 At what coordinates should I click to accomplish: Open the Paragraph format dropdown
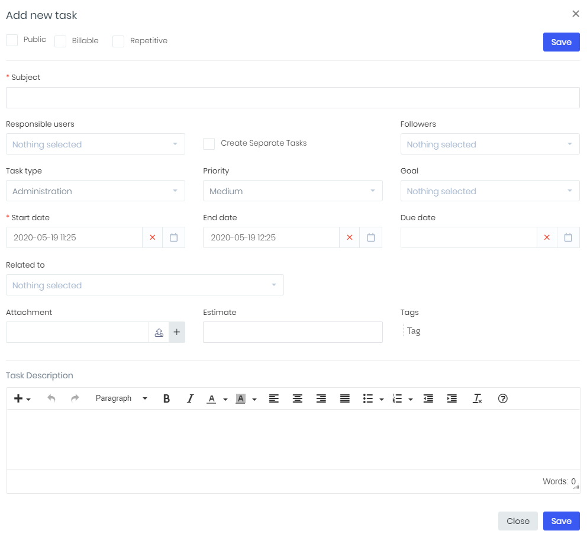coord(121,398)
